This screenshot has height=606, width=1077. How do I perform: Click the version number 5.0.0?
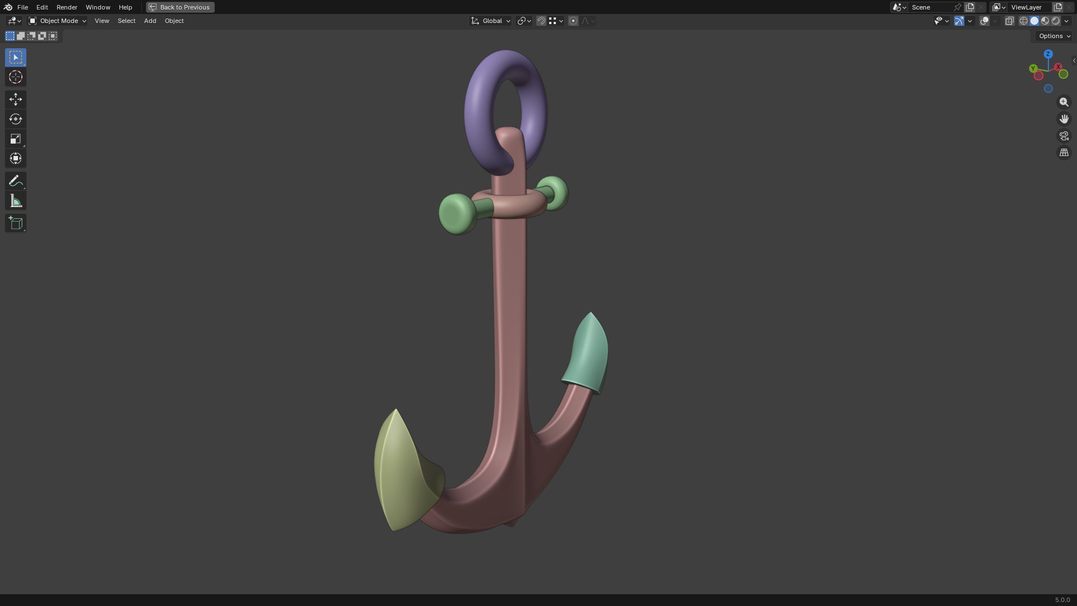click(1062, 600)
